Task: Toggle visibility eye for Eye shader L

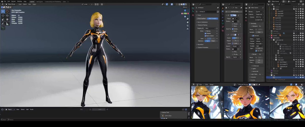Action: tap(299, 62)
